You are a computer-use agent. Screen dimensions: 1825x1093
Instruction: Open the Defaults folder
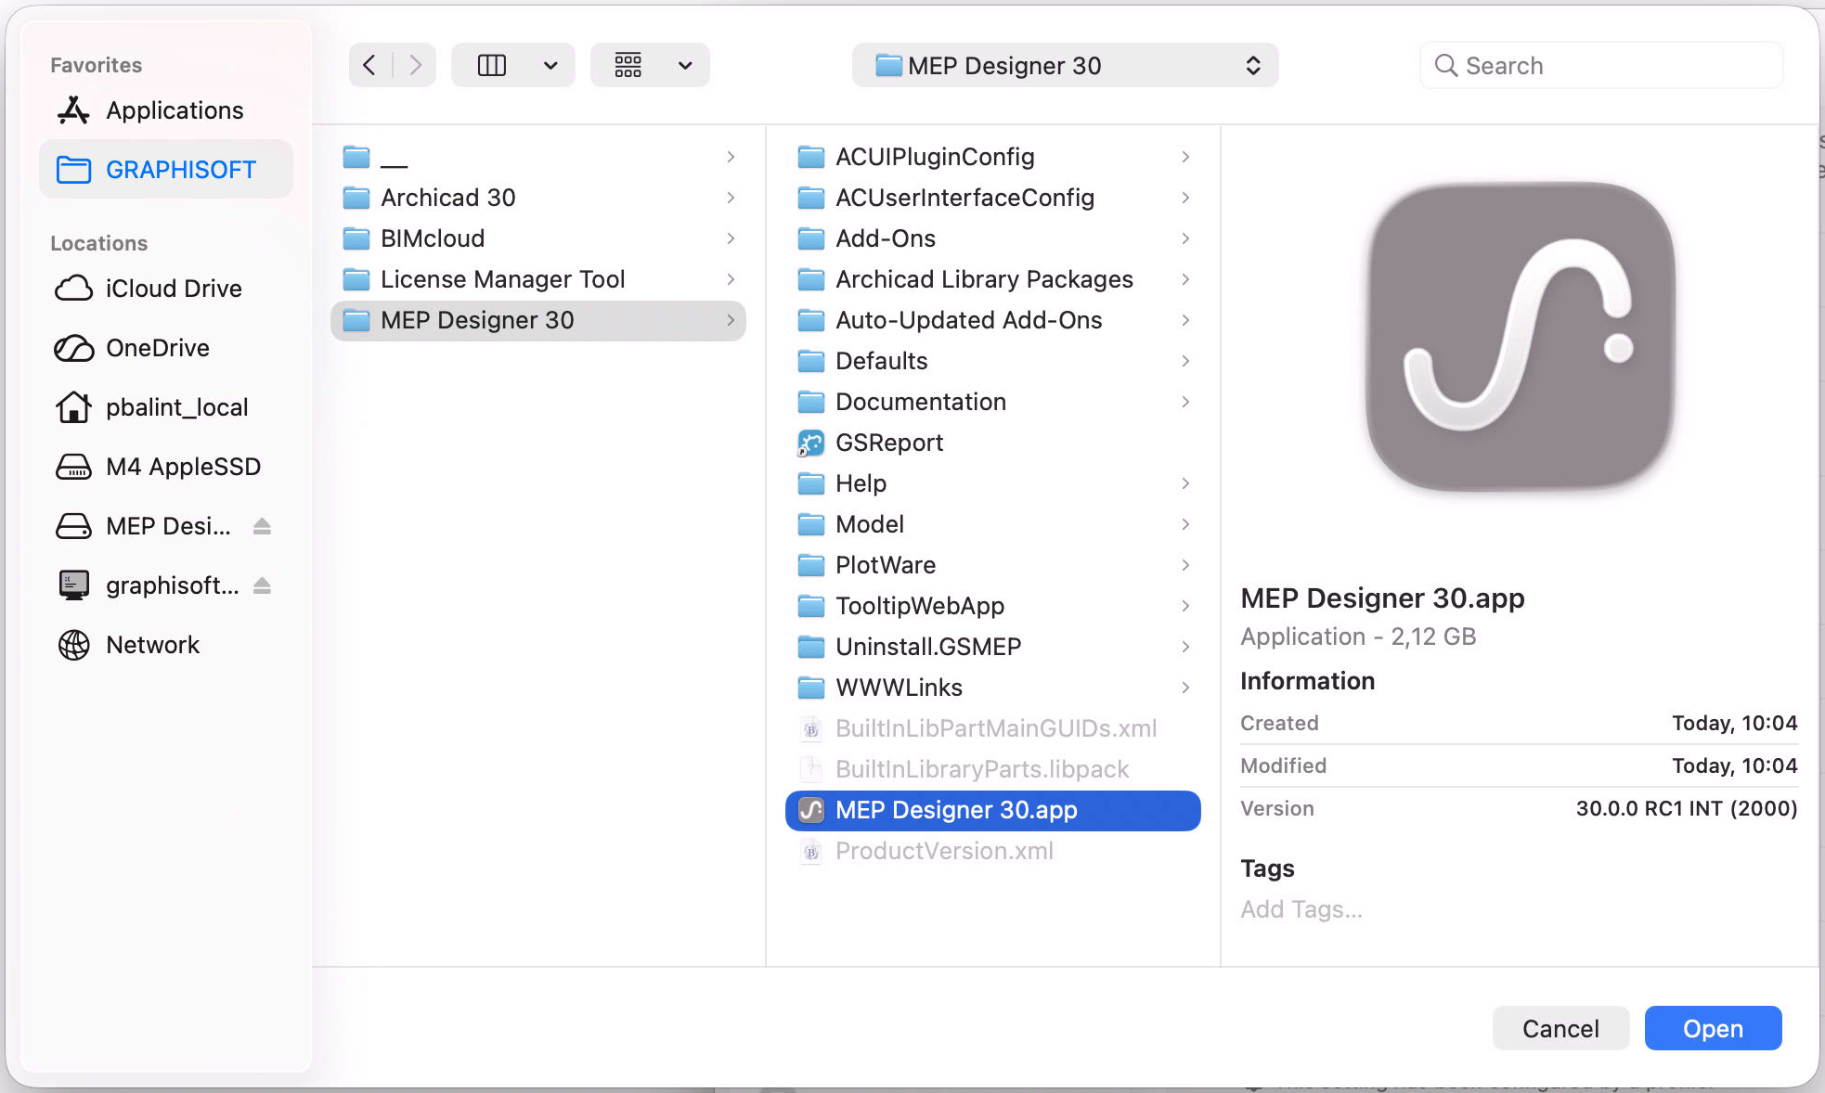coord(993,361)
